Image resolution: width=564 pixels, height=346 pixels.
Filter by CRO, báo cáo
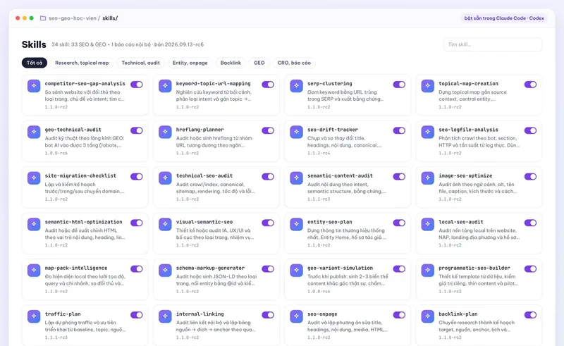pos(294,63)
